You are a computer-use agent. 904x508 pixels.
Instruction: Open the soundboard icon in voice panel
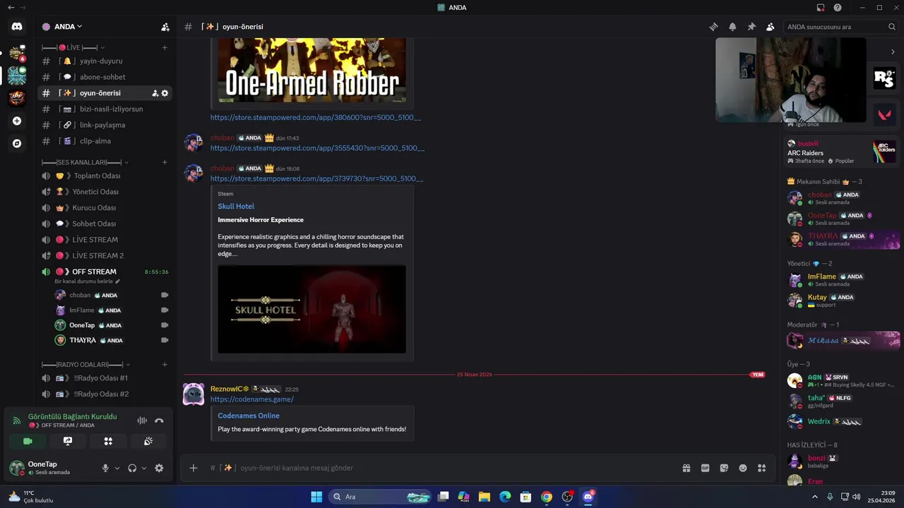tap(148, 441)
